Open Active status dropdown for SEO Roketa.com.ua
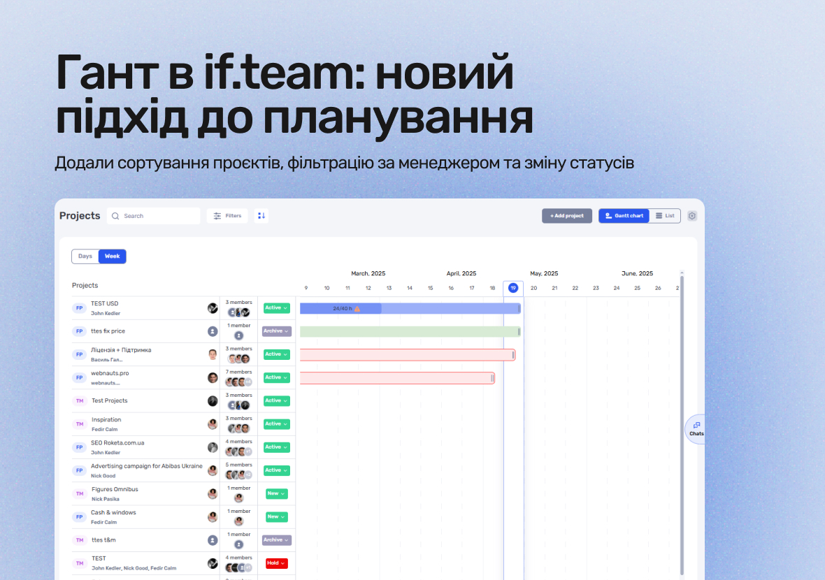Viewport: 825px width, 580px height. [277, 447]
